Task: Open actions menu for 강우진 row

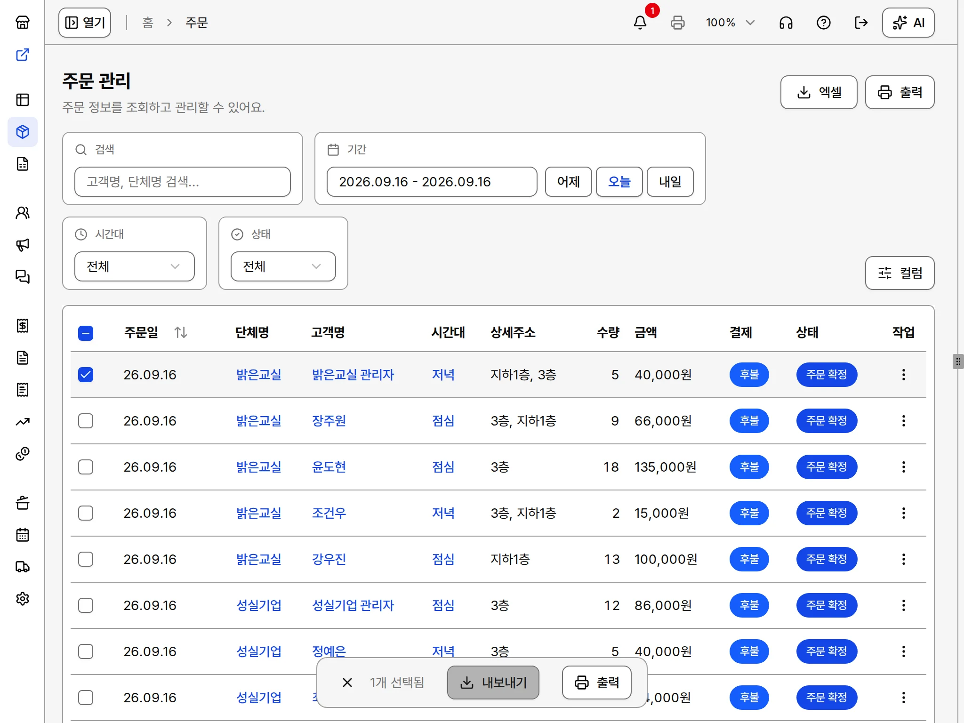Action: click(x=904, y=559)
